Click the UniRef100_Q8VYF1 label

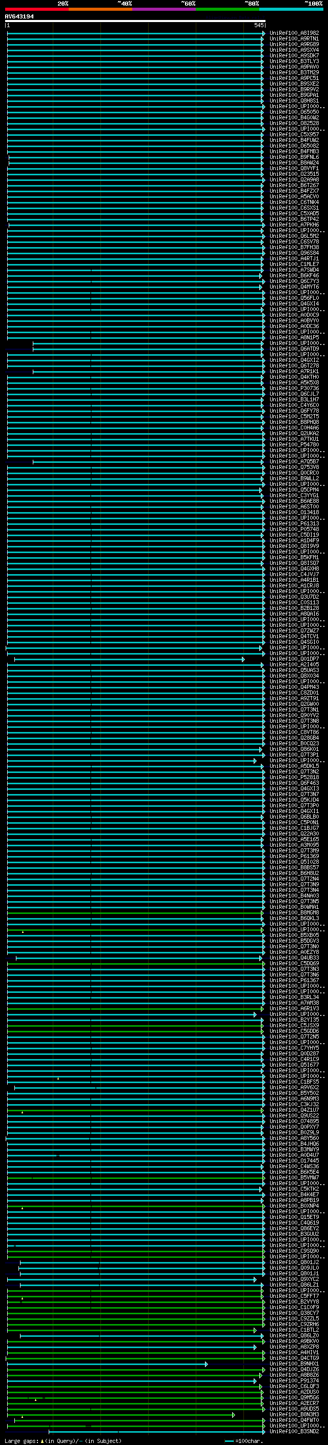click(294, 168)
